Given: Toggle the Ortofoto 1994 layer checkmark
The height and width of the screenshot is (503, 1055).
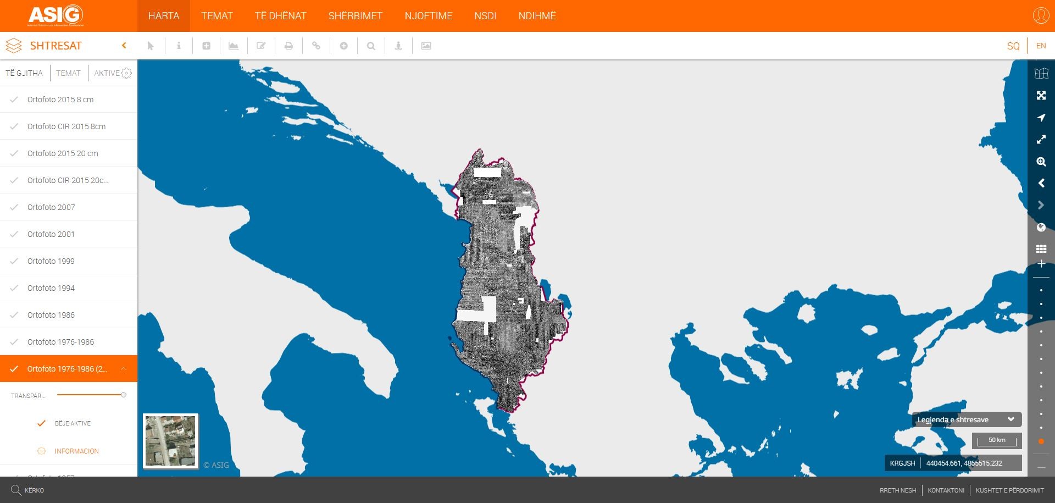Looking at the screenshot, I should (x=14, y=288).
